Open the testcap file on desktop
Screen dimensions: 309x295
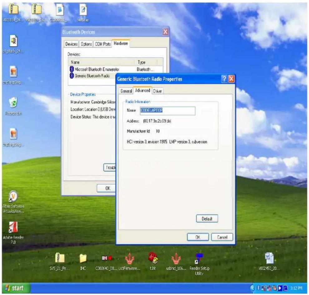point(83,10)
